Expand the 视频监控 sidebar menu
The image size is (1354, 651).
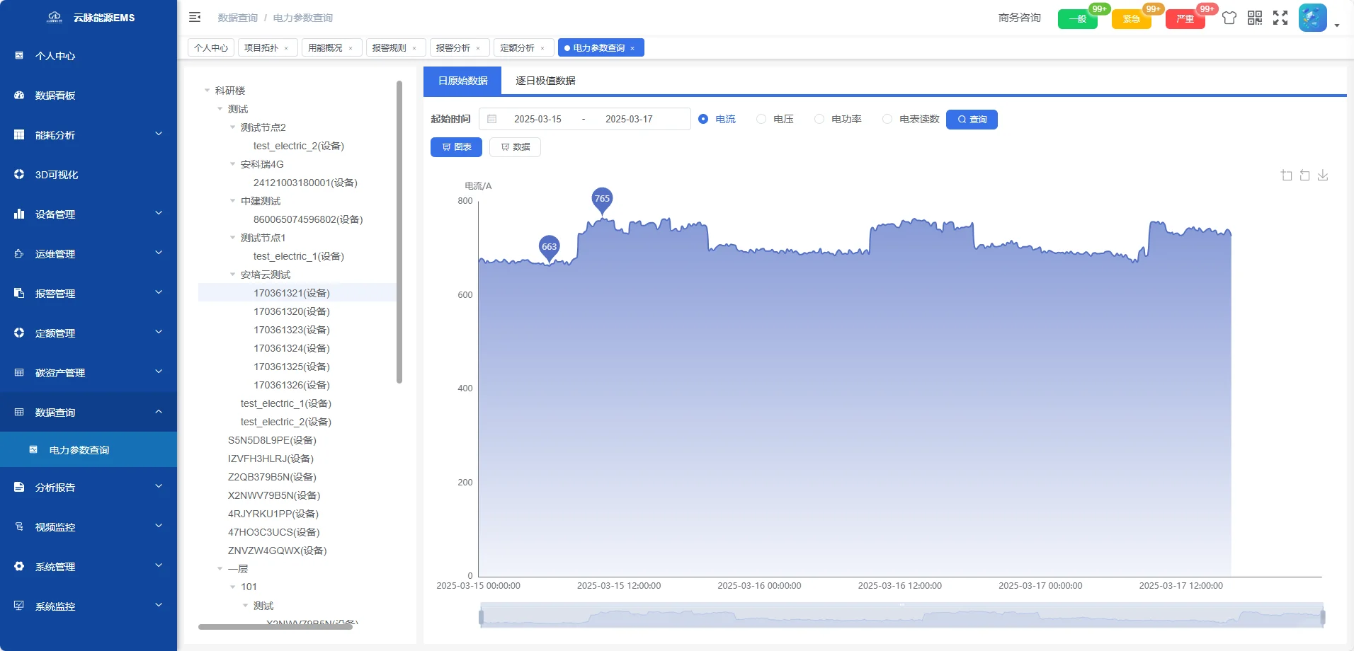[x=89, y=526]
